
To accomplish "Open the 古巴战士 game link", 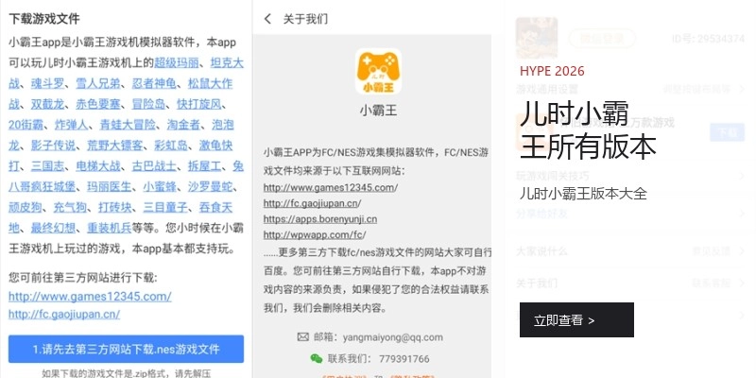I will [154, 166].
